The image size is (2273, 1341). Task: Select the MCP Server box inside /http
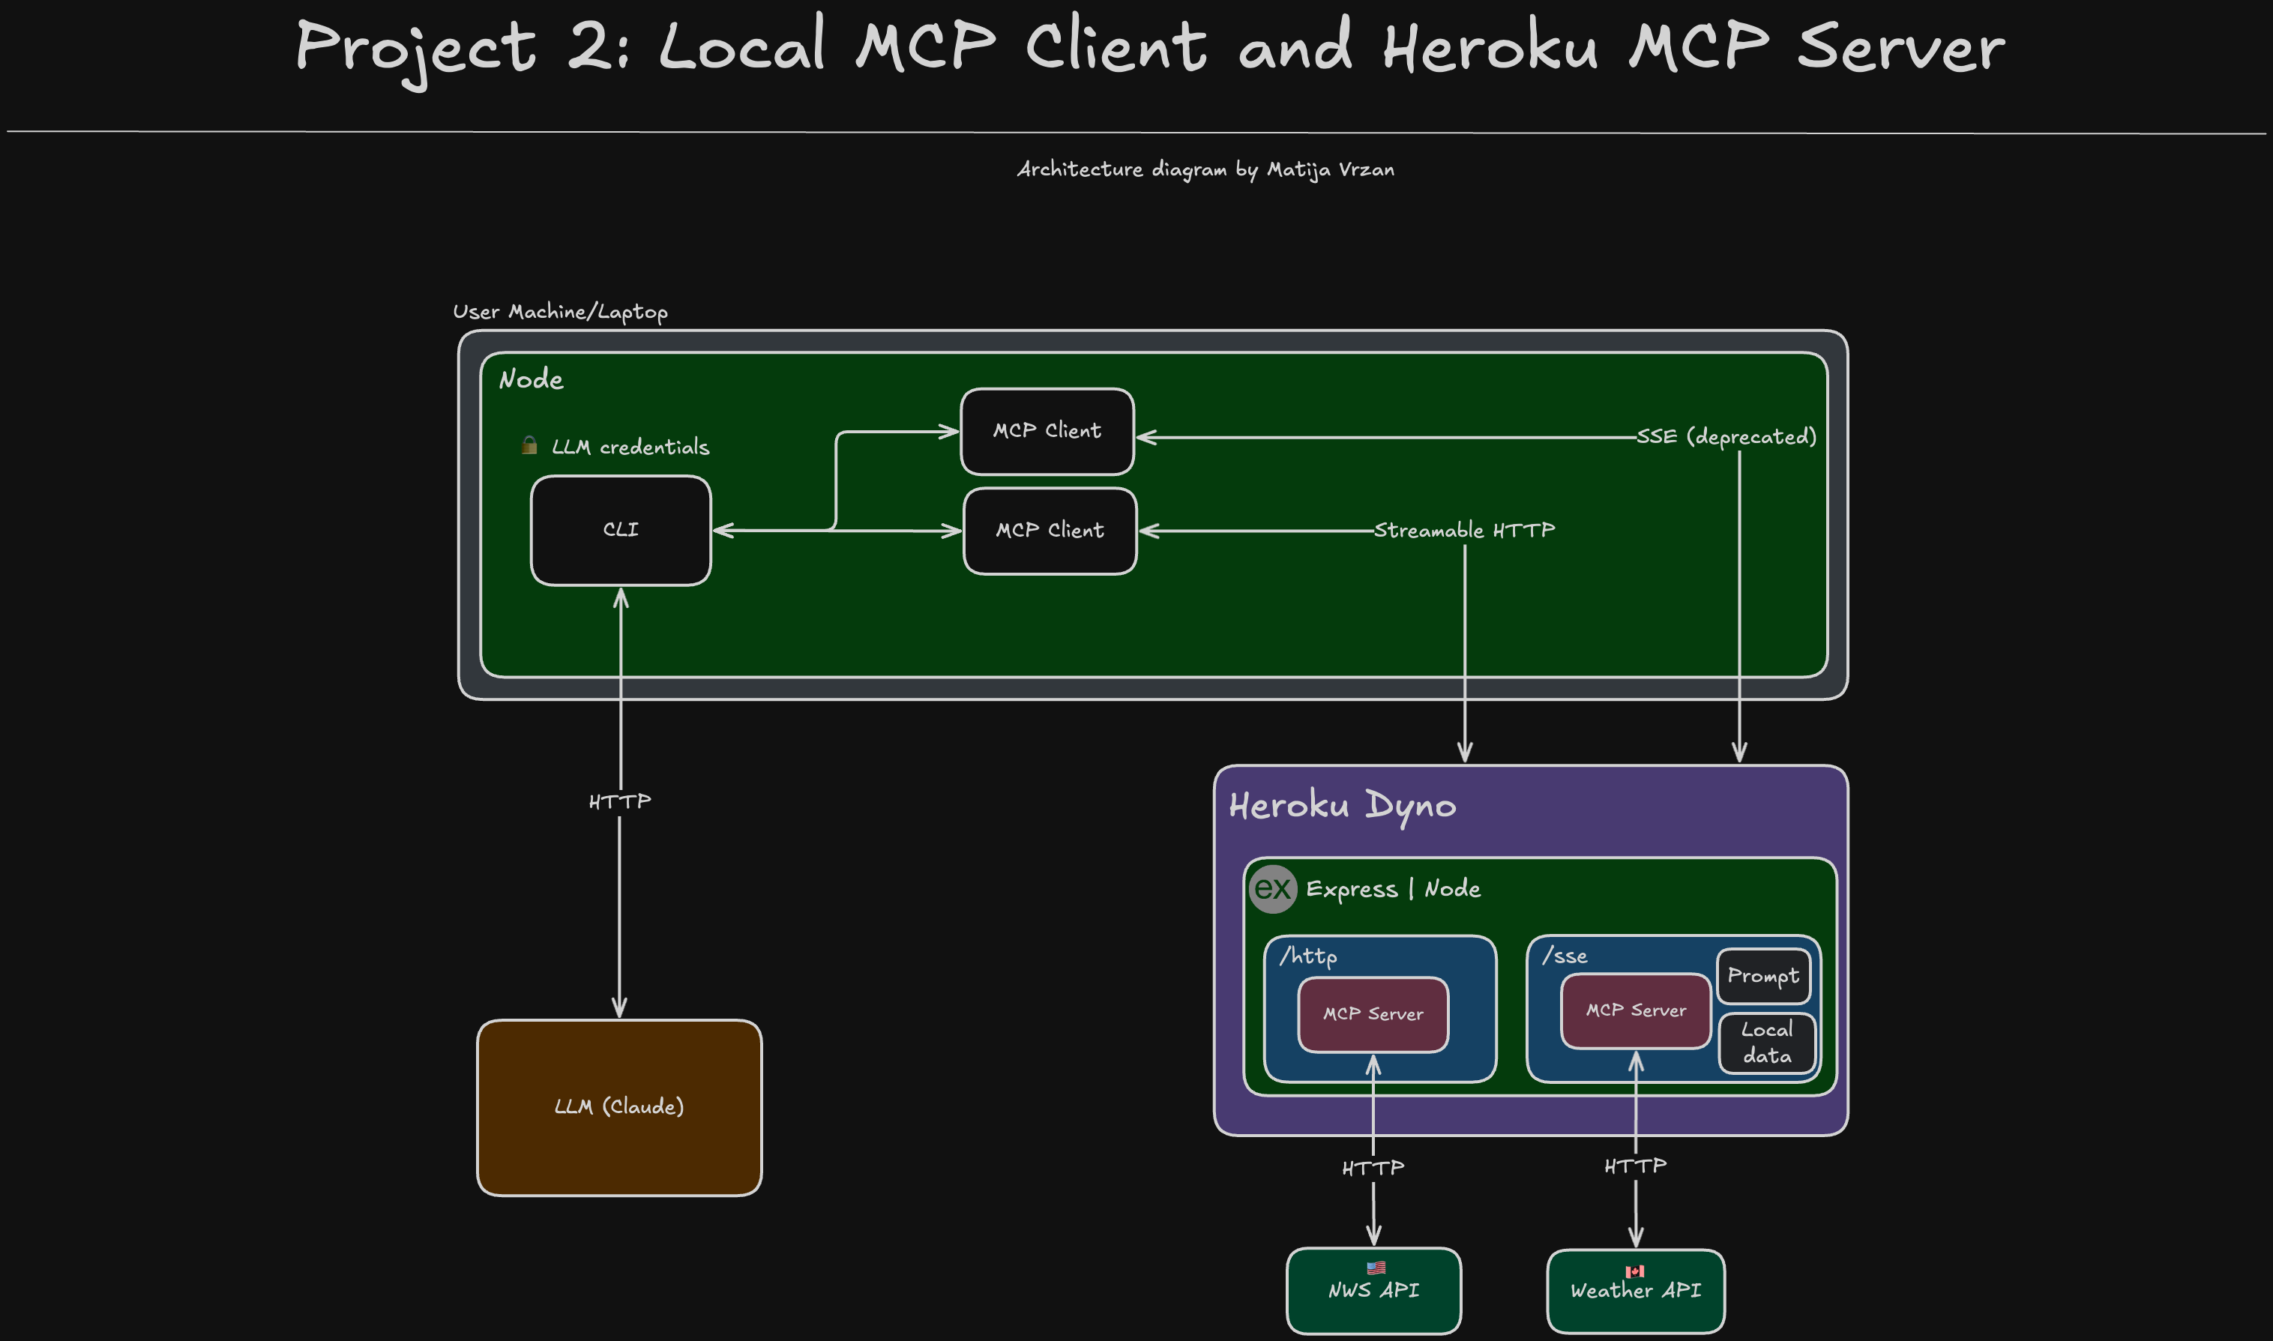pos(1373,1015)
